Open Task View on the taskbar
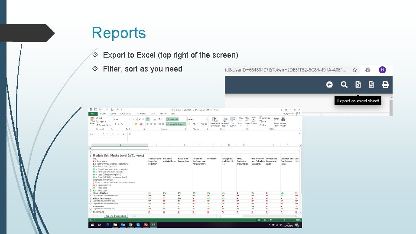This screenshot has height=234, width=416. [100, 225]
